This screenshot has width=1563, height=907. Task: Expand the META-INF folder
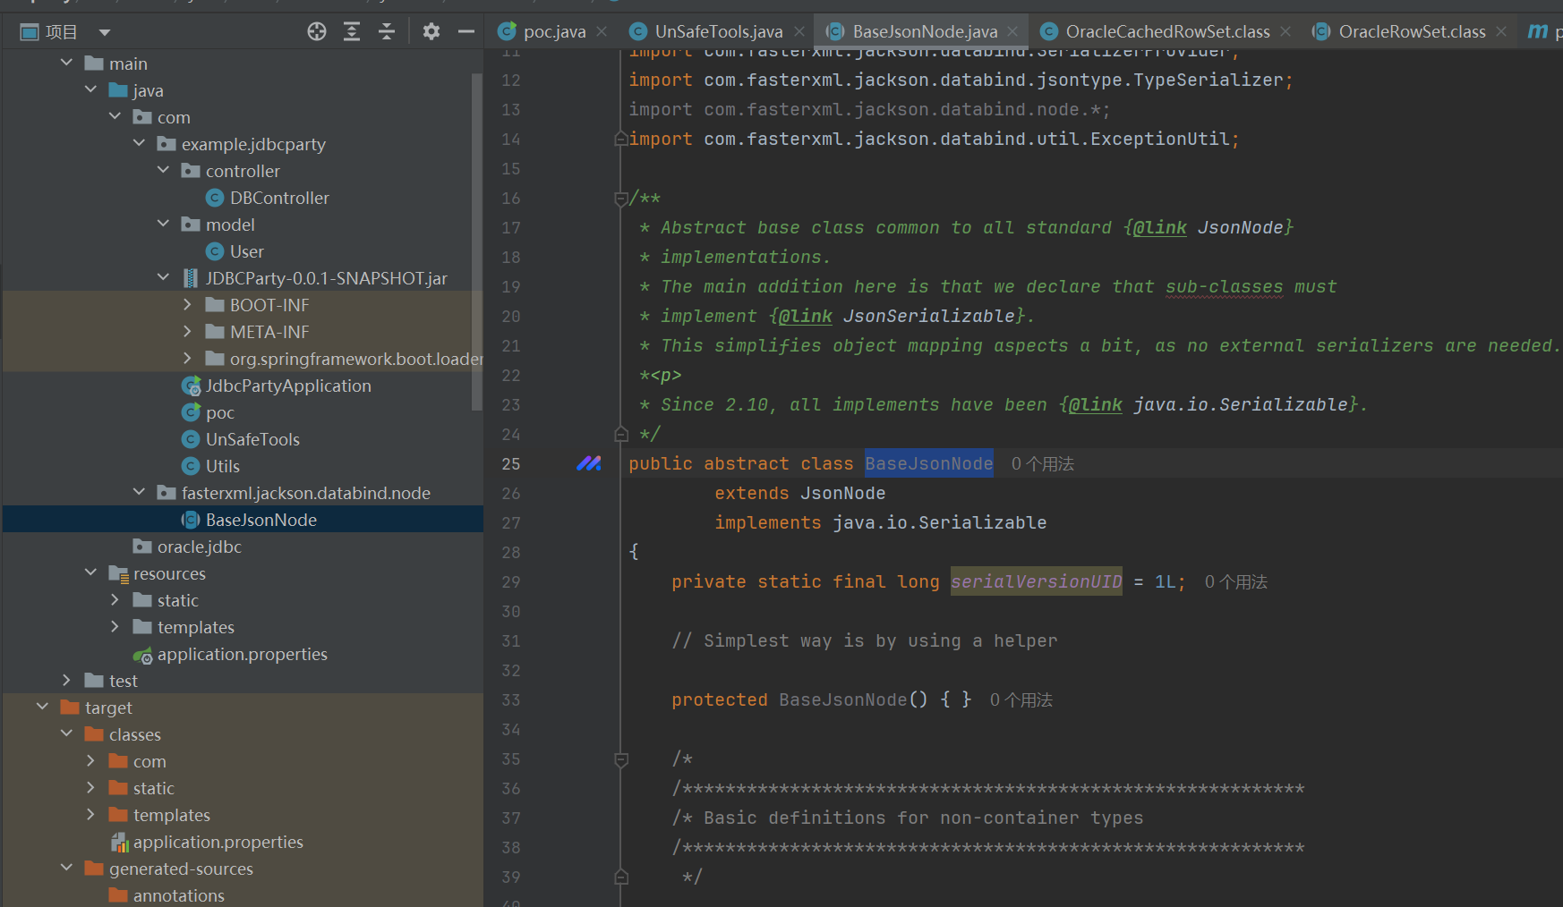[187, 331]
